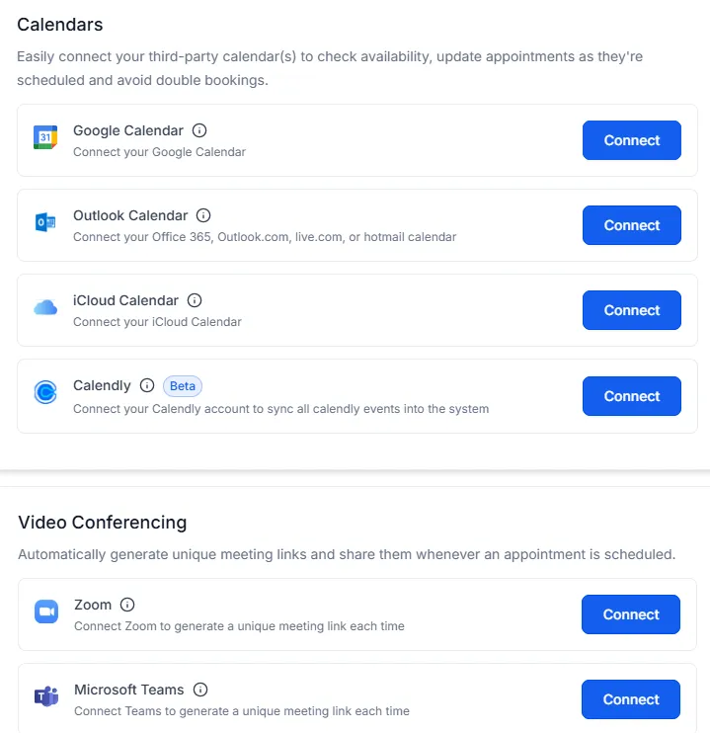
Task: Click the Zoom camera icon
Action: [46, 611]
